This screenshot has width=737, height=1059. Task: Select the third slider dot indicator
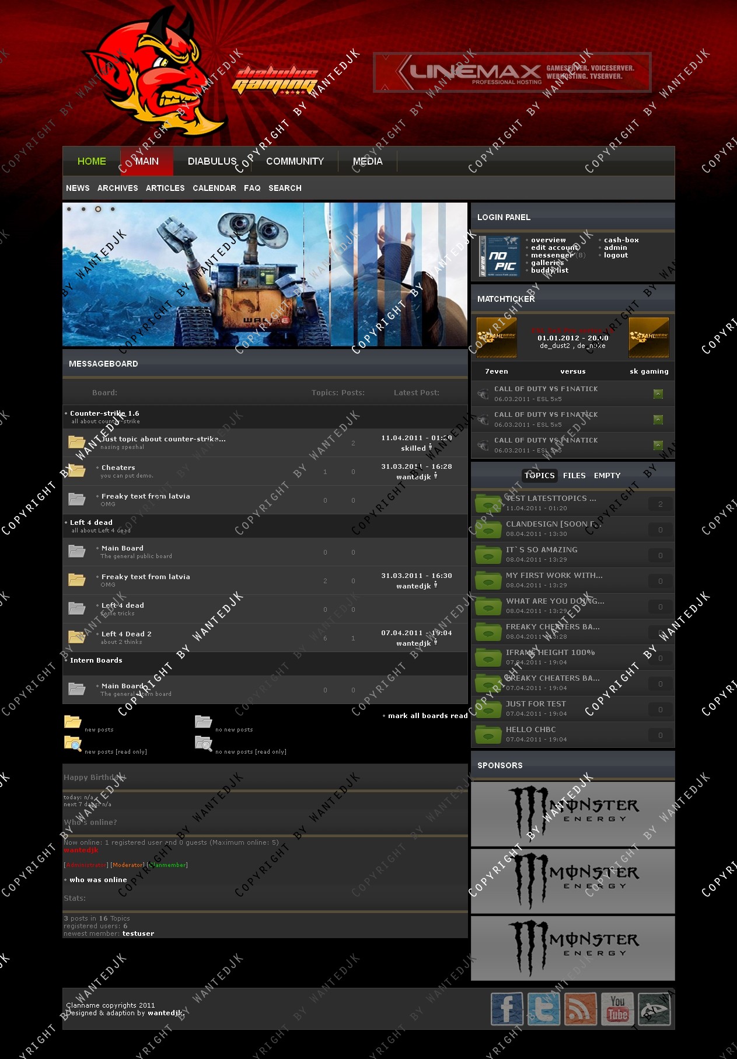[x=98, y=209]
